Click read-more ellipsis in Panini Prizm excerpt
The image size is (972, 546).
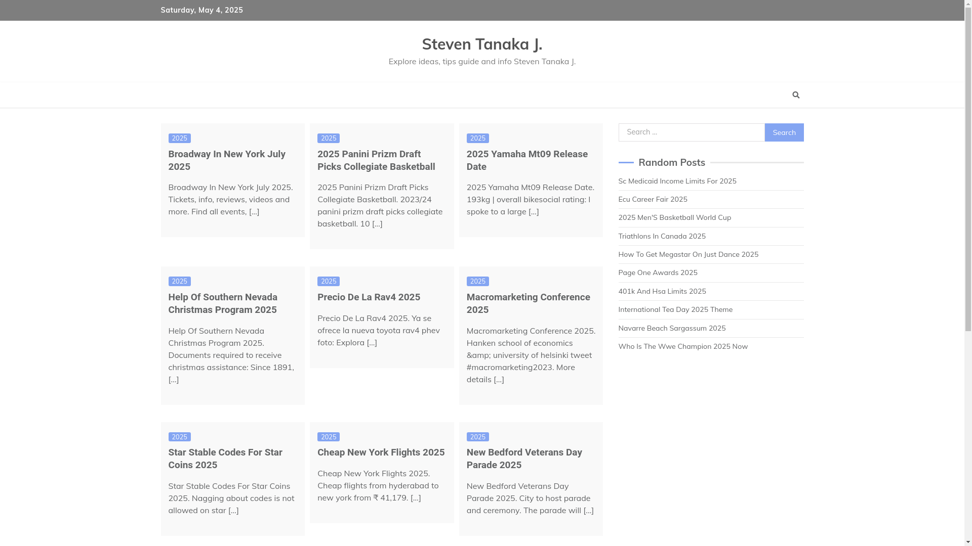click(x=377, y=223)
